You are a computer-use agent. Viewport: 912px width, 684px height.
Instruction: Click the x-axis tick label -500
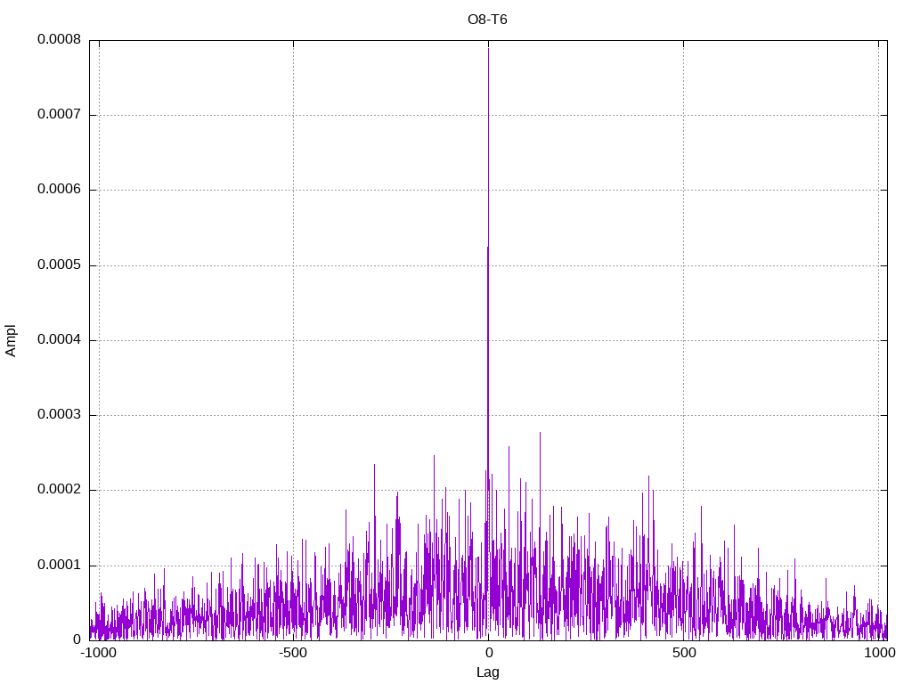click(293, 653)
